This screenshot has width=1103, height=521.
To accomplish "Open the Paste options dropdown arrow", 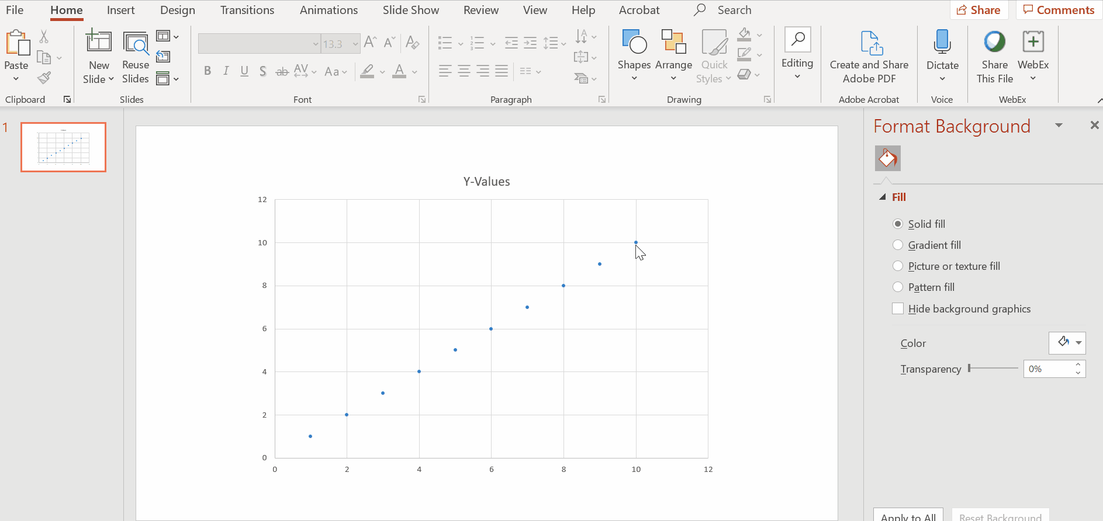I will (x=16, y=79).
